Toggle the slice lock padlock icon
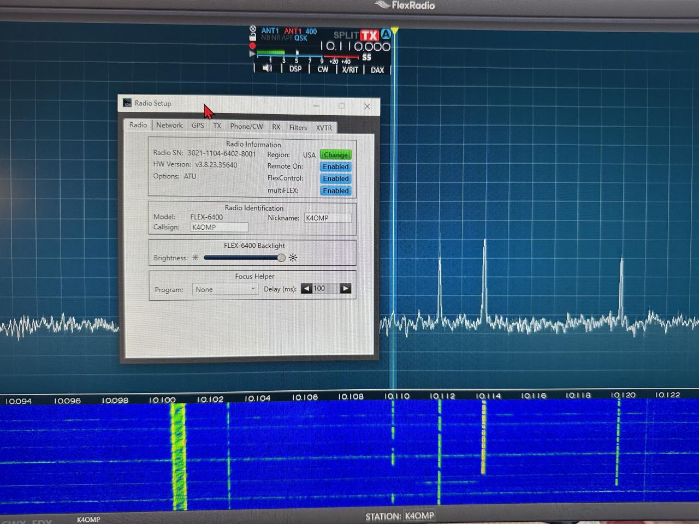The image size is (699, 524). coord(253,37)
